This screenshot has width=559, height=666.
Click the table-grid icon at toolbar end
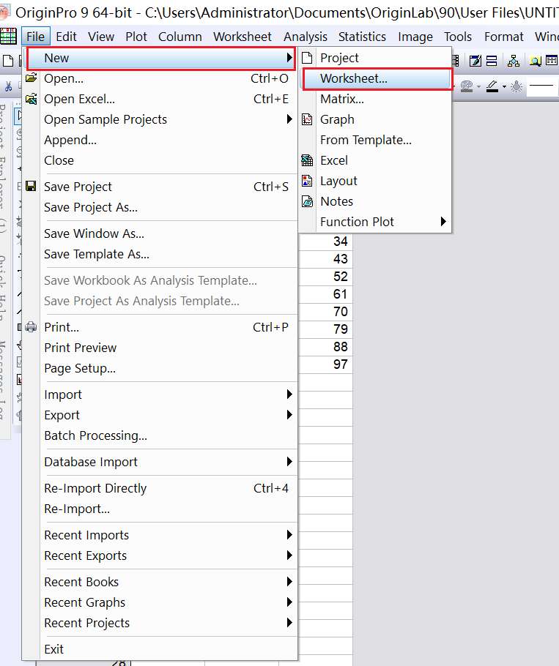[x=552, y=61]
